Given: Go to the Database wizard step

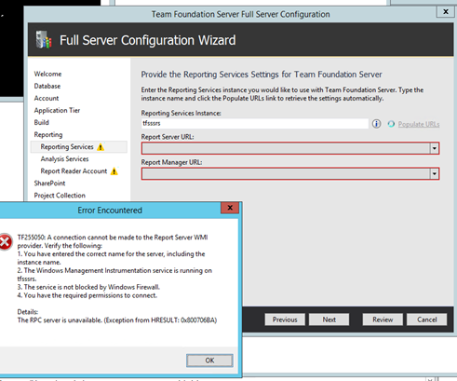Looking at the screenshot, I should (47, 86).
